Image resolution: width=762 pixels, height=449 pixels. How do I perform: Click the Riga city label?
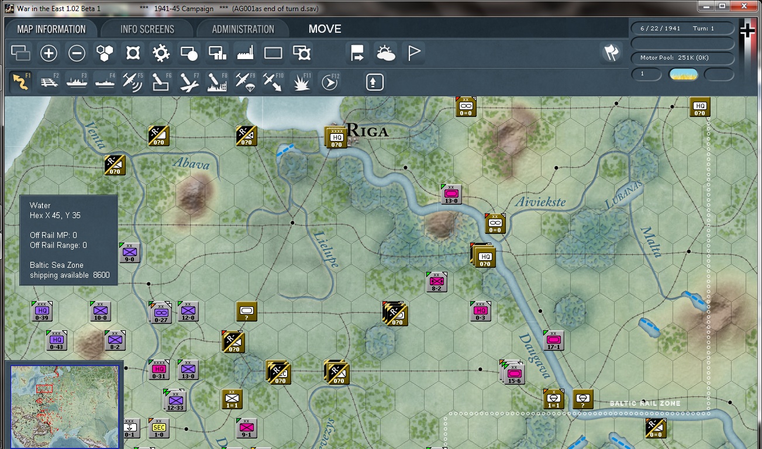click(x=368, y=130)
